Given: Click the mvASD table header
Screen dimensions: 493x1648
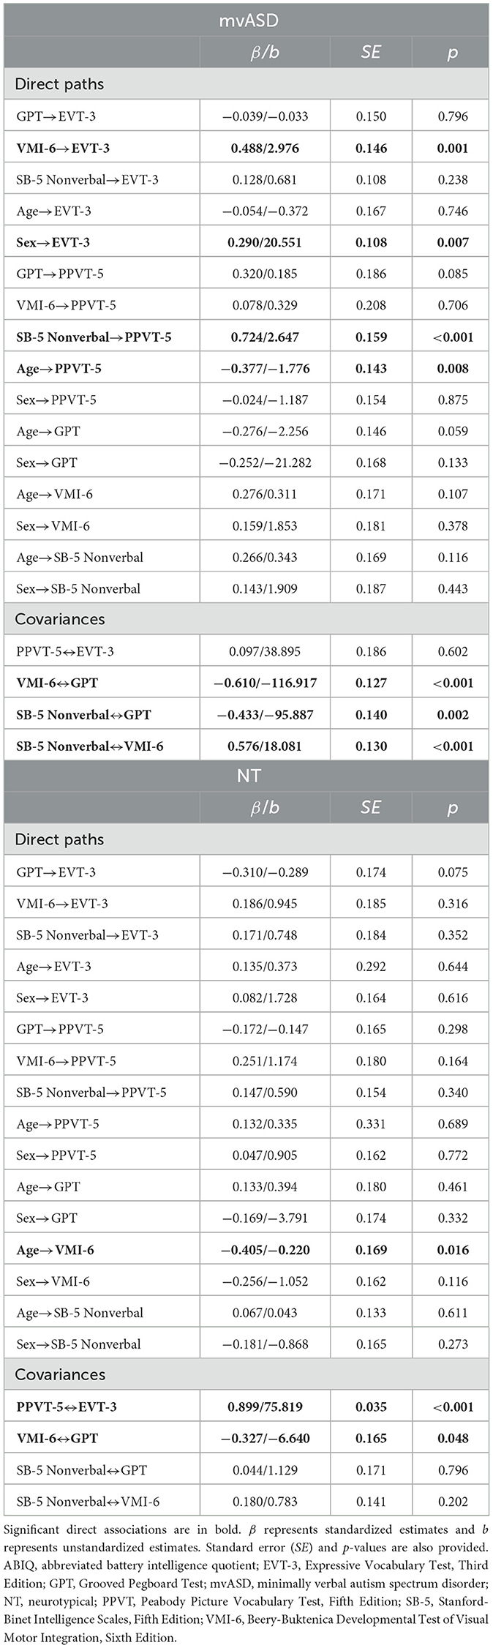Looking at the screenshot, I should (x=248, y=20).
